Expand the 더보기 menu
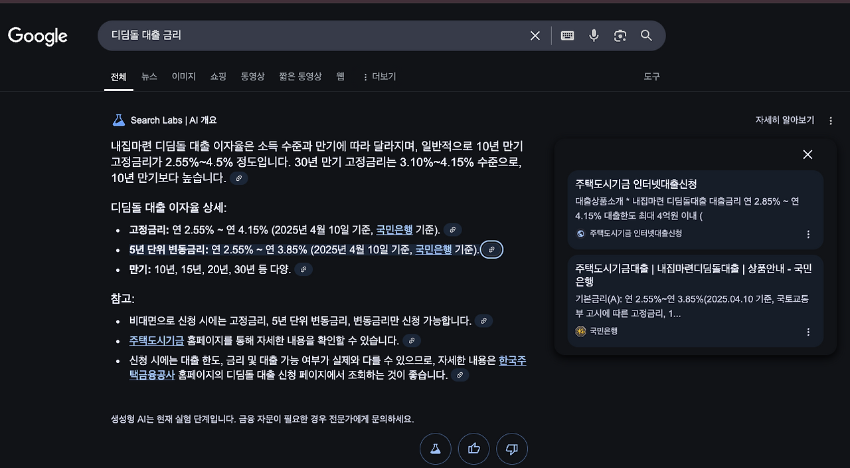 click(x=379, y=76)
